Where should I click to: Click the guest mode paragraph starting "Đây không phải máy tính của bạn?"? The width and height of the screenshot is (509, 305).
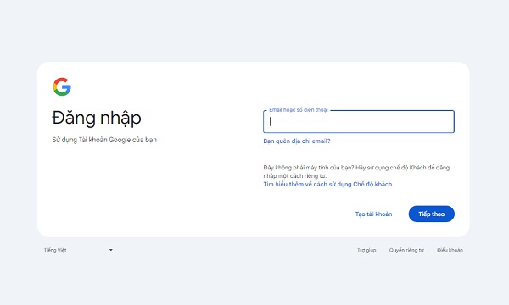pyautogui.click(x=356, y=171)
